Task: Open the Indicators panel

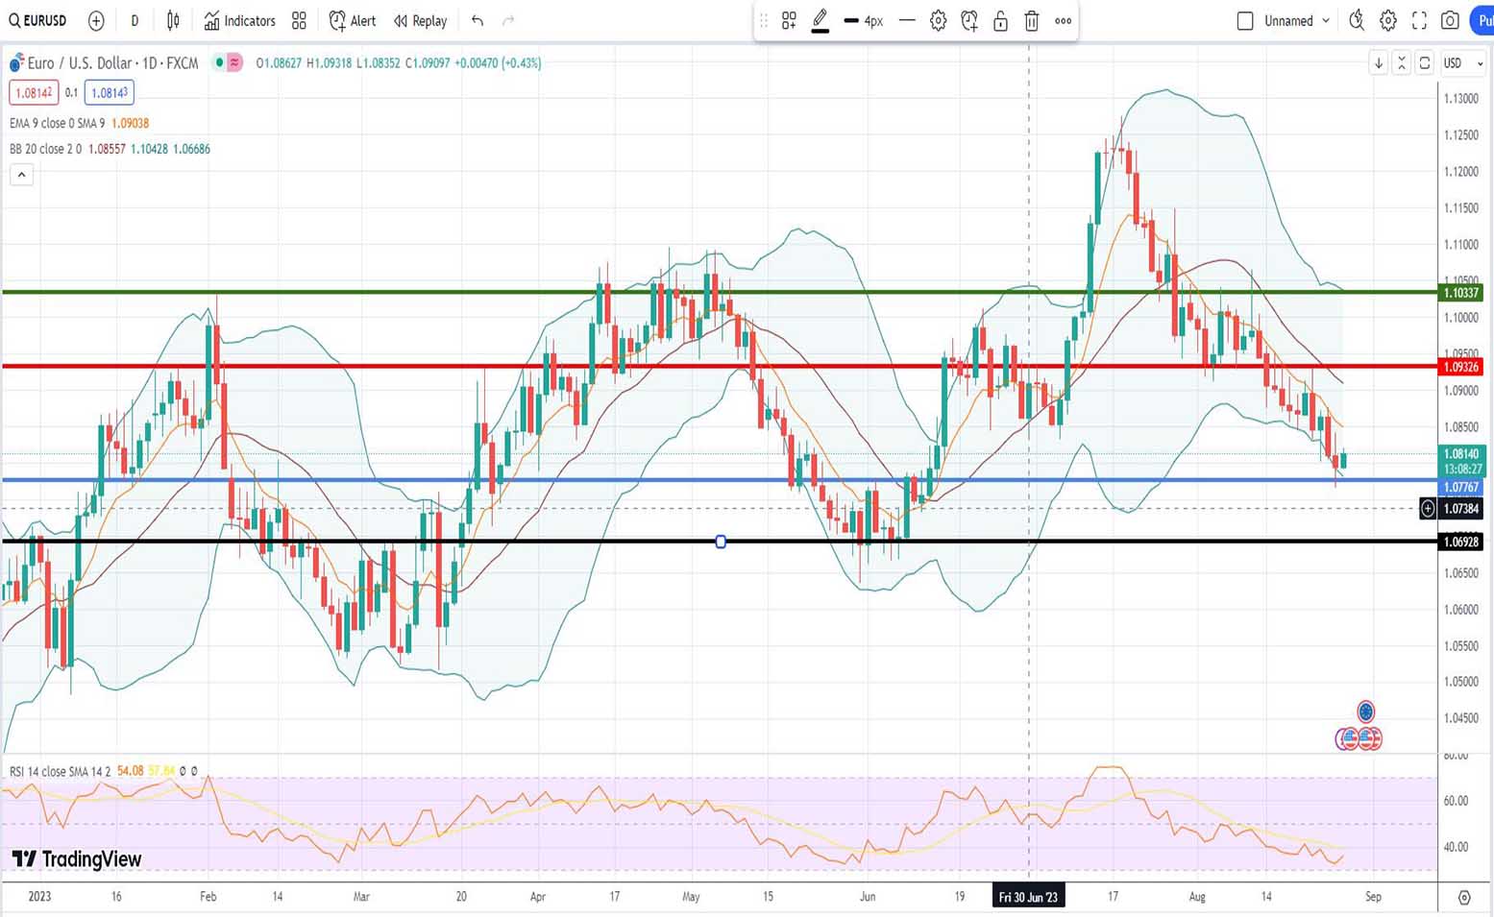Action: (239, 20)
